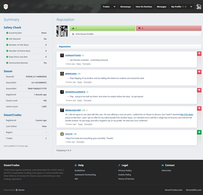Open Cookie Policy

pyautogui.click(x=125, y=175)
